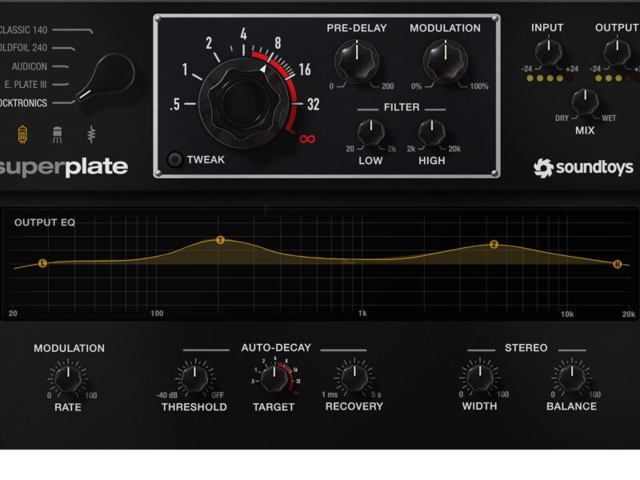Click EQ band 1 node
This screenshot has width=640, height=480.
click(x=220, y=240)
